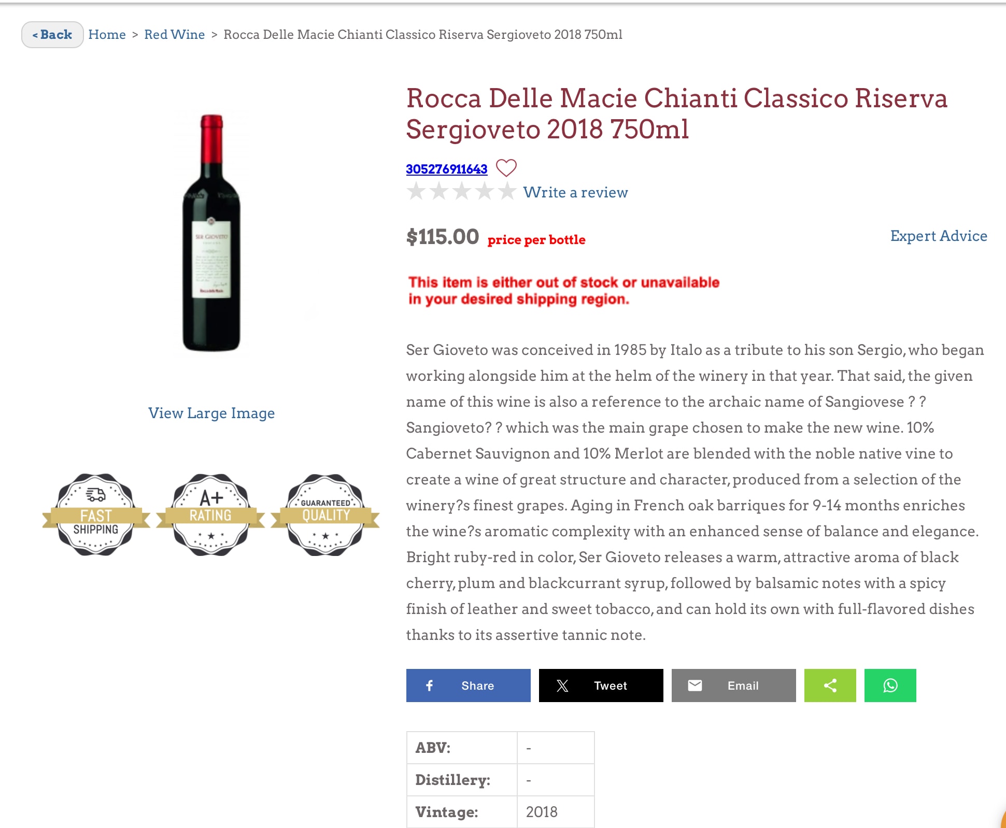Click the heart wishlist icon
This screenshot has height=828, width=1006.
(x=506, y=168)
